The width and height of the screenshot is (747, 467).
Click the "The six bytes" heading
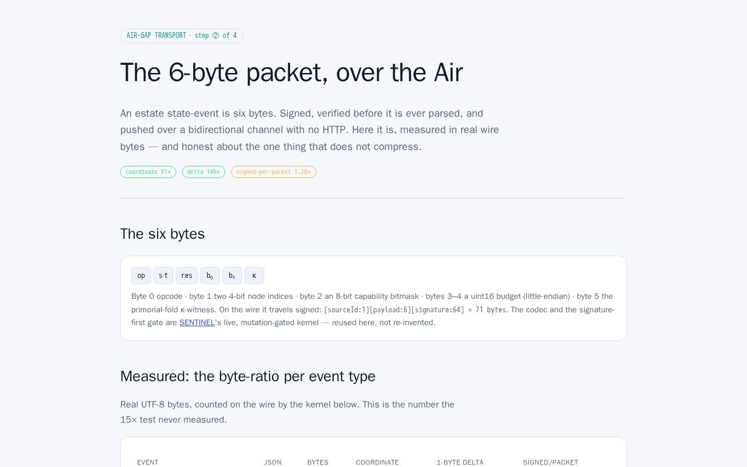[162, 233]
